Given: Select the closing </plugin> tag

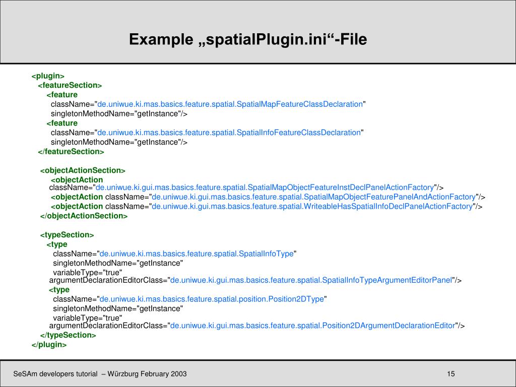Looking at the screenshot, I should [x=49, y=345].
